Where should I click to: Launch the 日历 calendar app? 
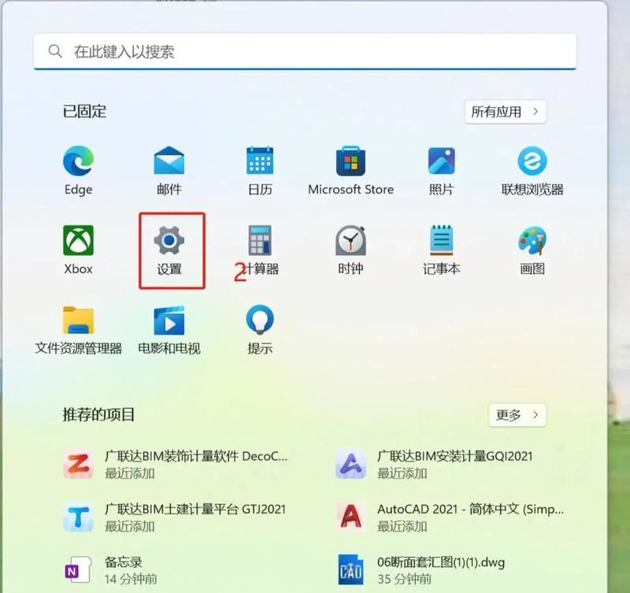(260, 170)
